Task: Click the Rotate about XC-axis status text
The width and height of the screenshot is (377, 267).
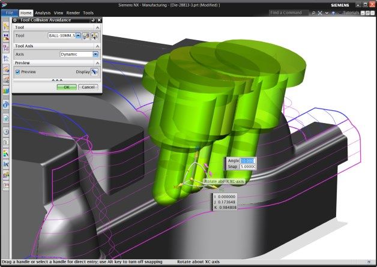Action: coord(198,262)
